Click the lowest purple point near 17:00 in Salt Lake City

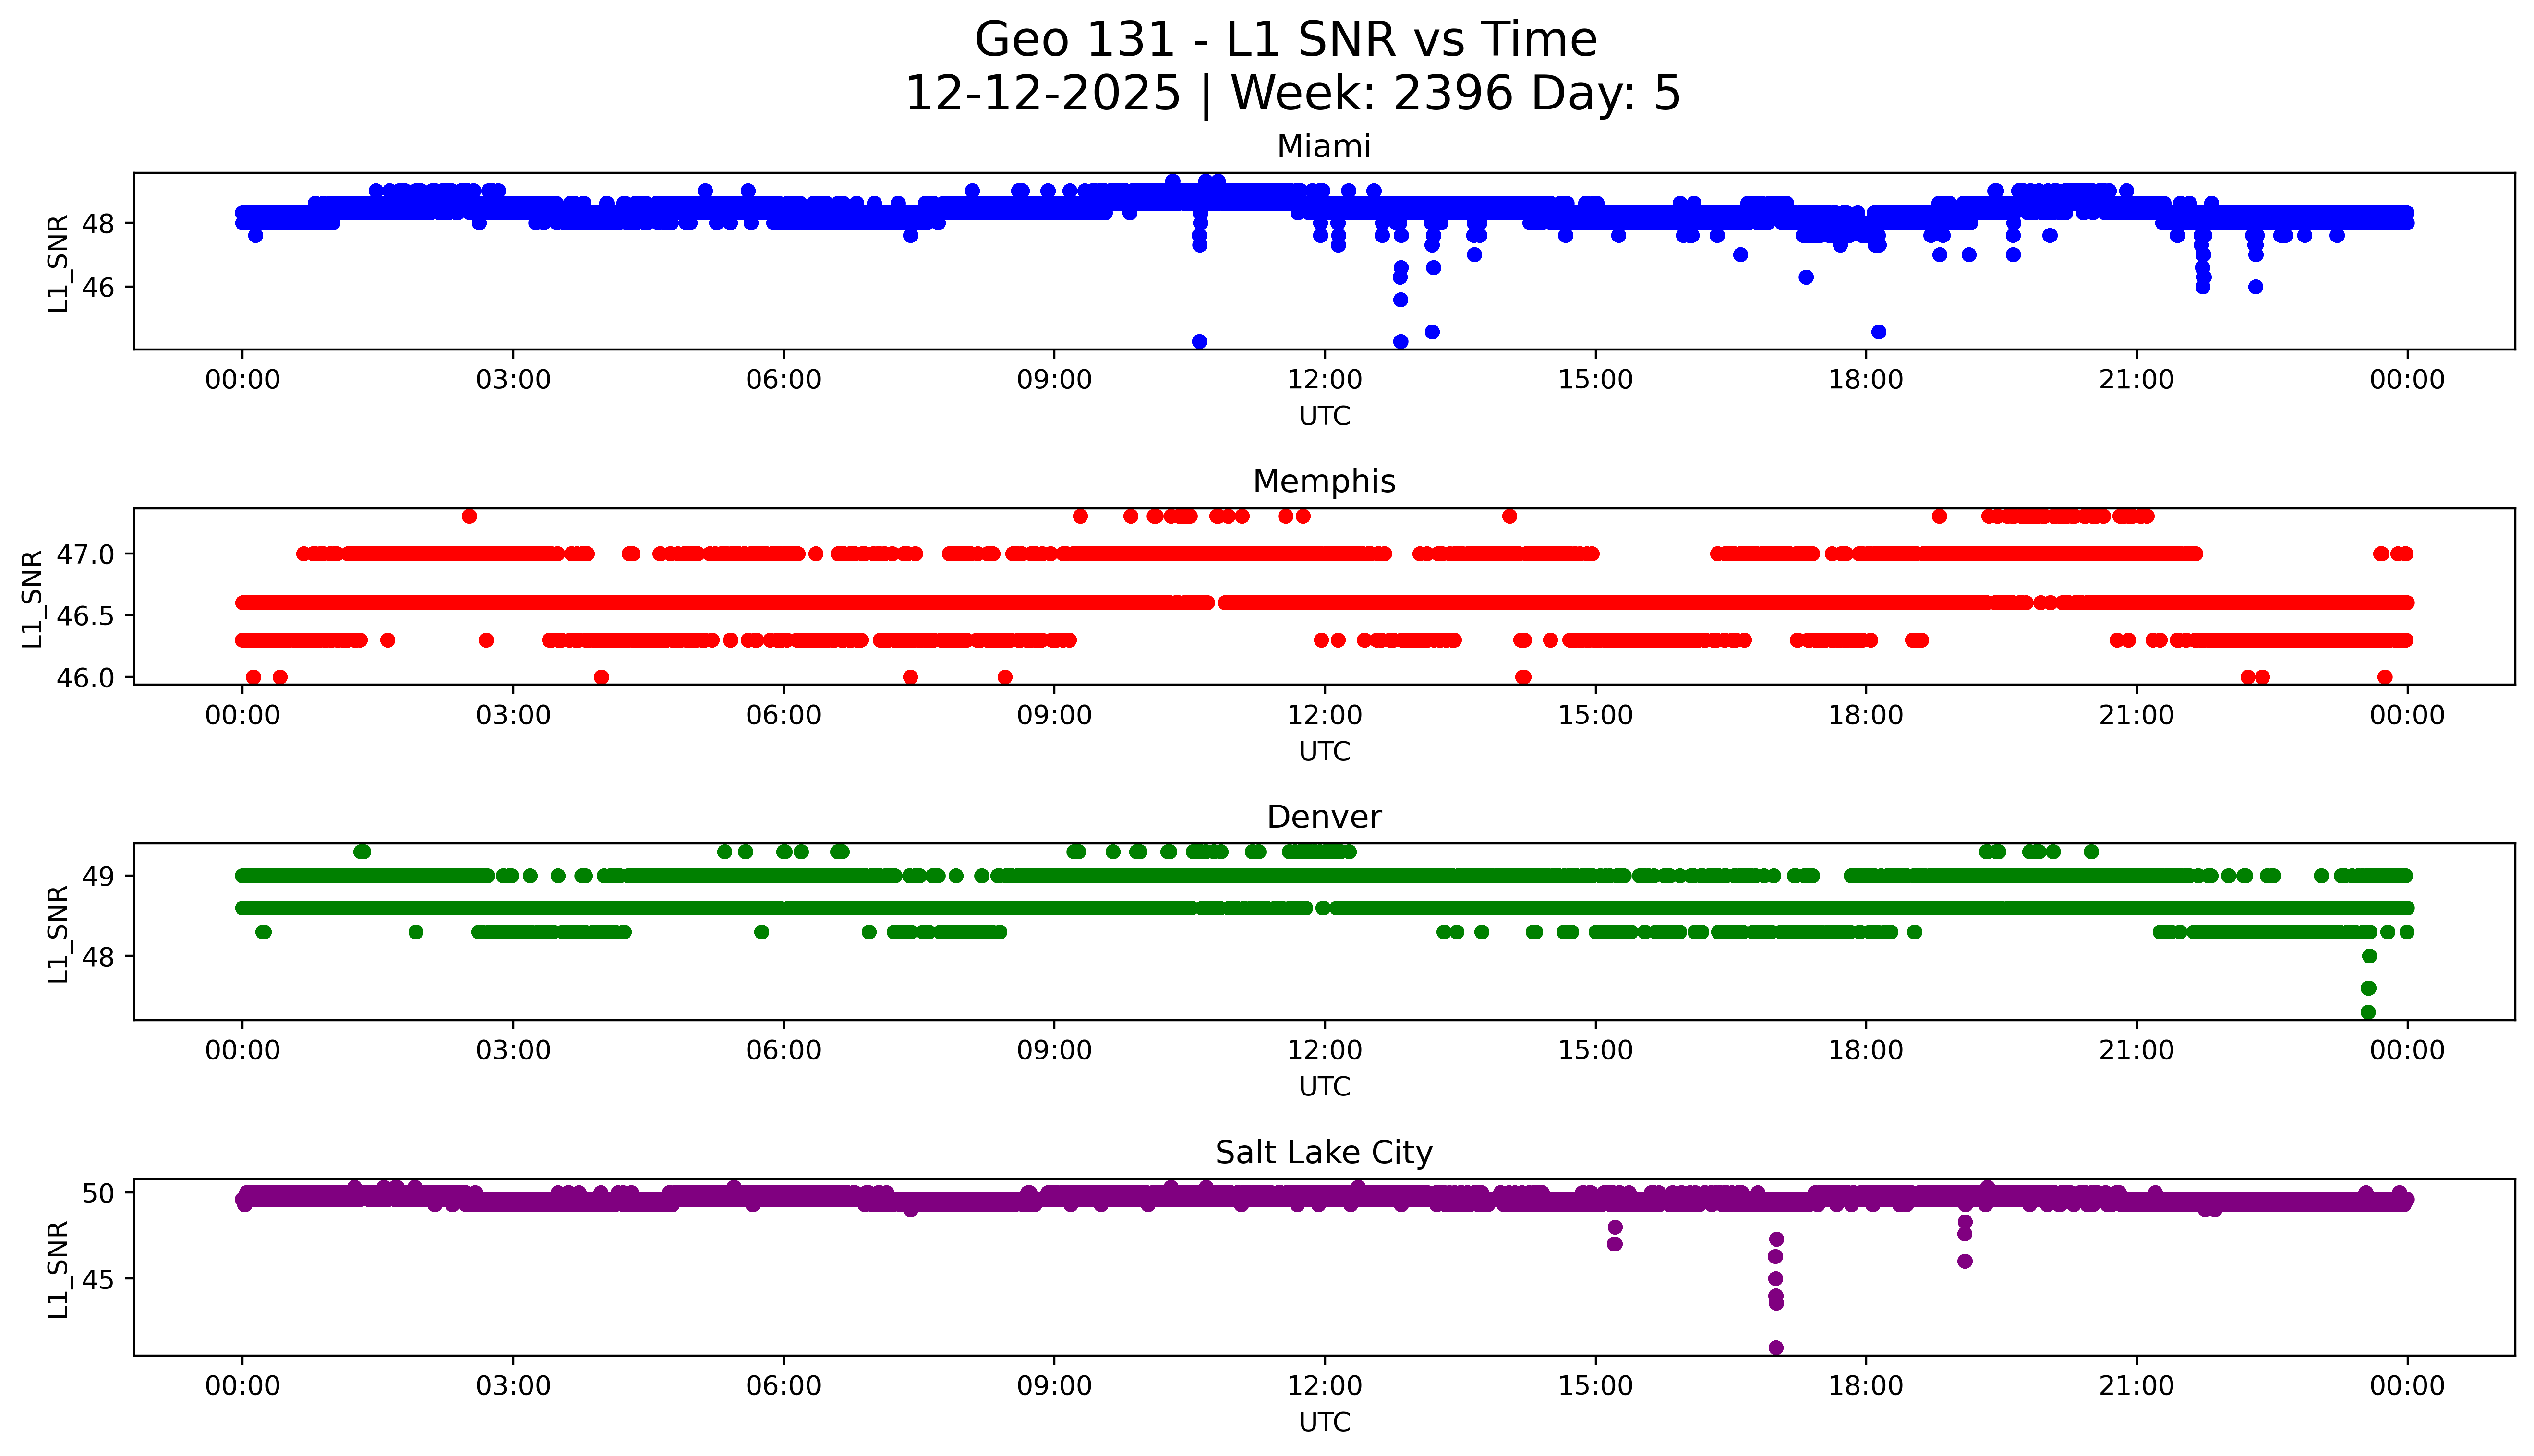(1776, 1348)
